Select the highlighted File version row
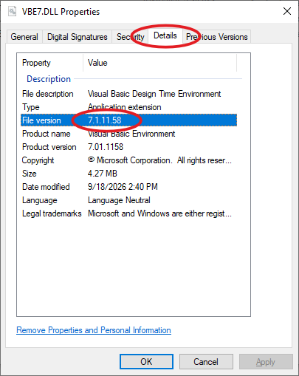Image resolution: width=299 pixels, height=376 pixels. coord(128,120)
